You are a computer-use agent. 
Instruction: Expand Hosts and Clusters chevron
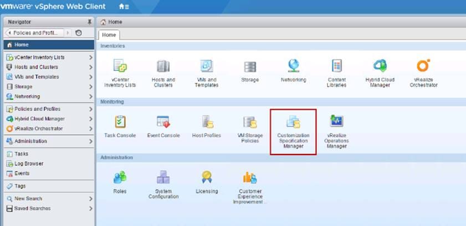91,67
